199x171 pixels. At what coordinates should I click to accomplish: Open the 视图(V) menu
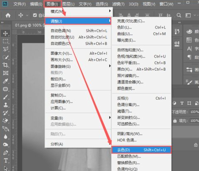tap(149, 4)
